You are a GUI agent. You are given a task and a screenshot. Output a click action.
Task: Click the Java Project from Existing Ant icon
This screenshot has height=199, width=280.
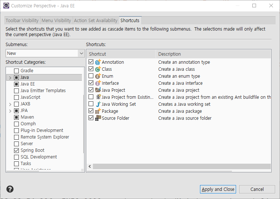[98, 97]
